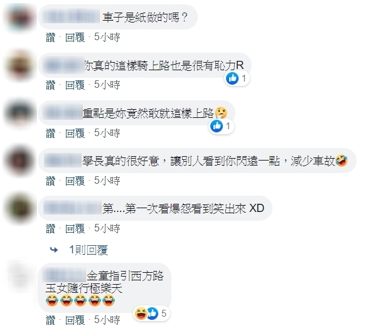Click 讚 under 竟然敢就這樣上路 comment
Image resolution: width=388 pixels, height=333 pixels.
pyautogui.click(x=50, y=134)
